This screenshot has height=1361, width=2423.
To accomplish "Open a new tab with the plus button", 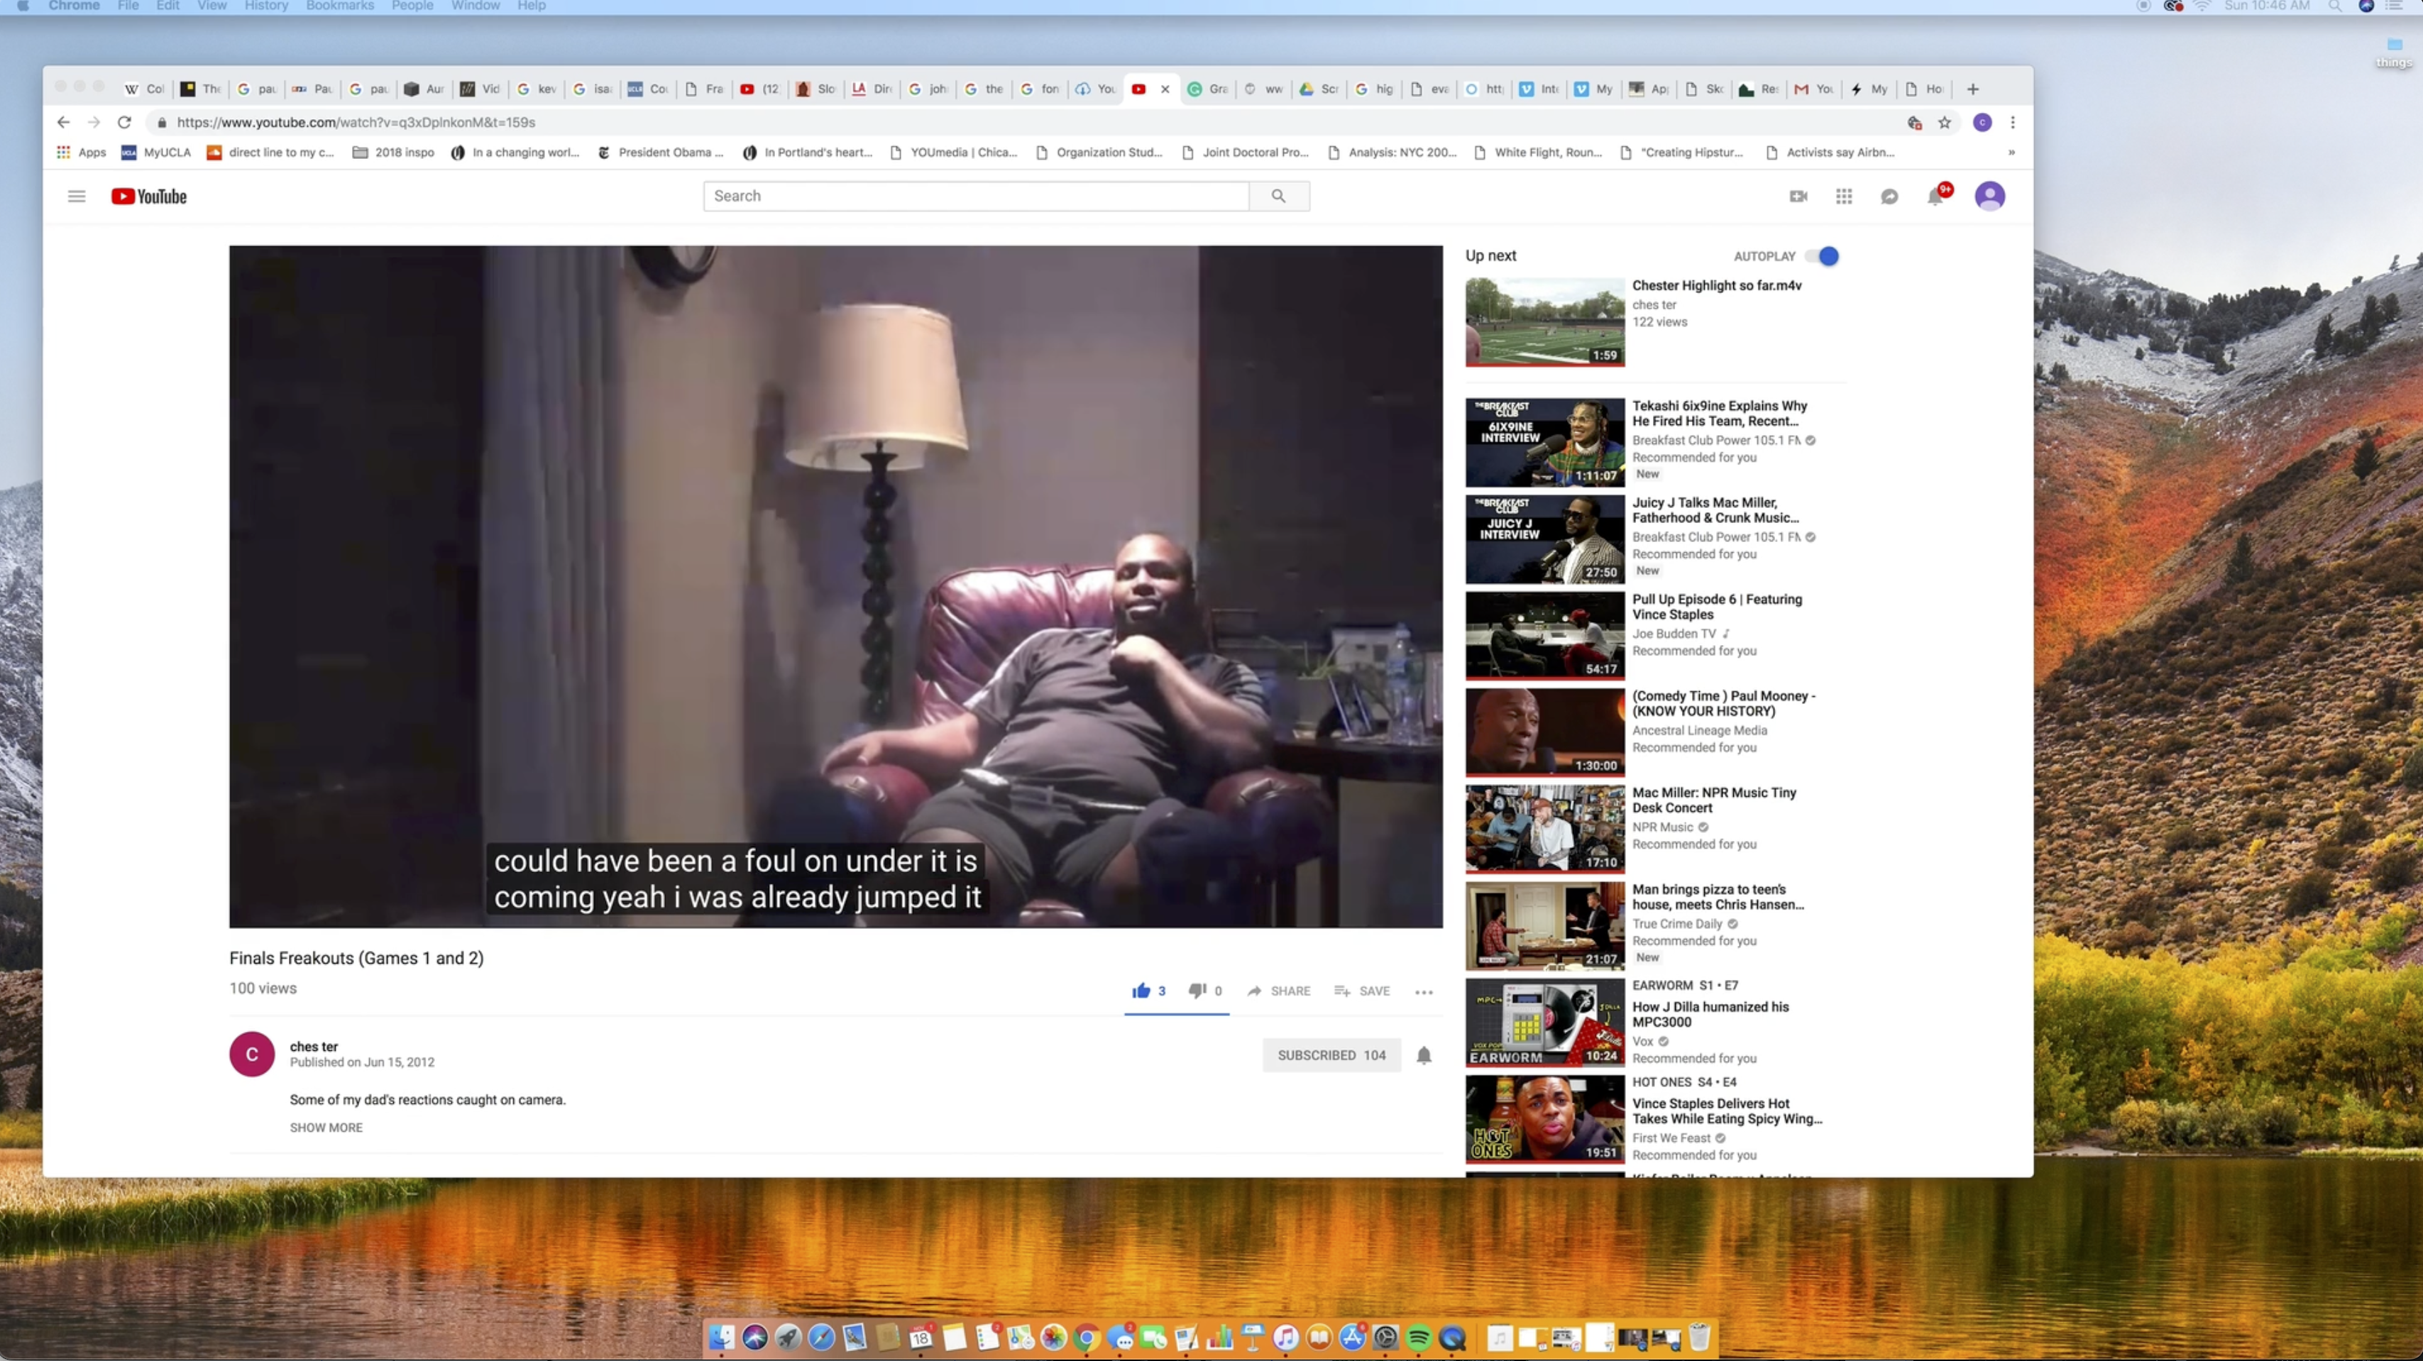I will click(x=1972, y=89).
